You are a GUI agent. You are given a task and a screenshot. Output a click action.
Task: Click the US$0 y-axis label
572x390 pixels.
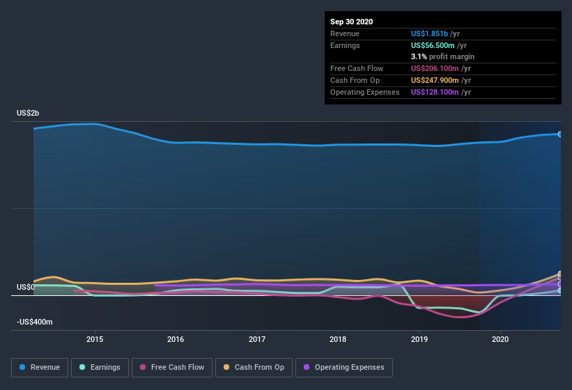click(26, 287)
